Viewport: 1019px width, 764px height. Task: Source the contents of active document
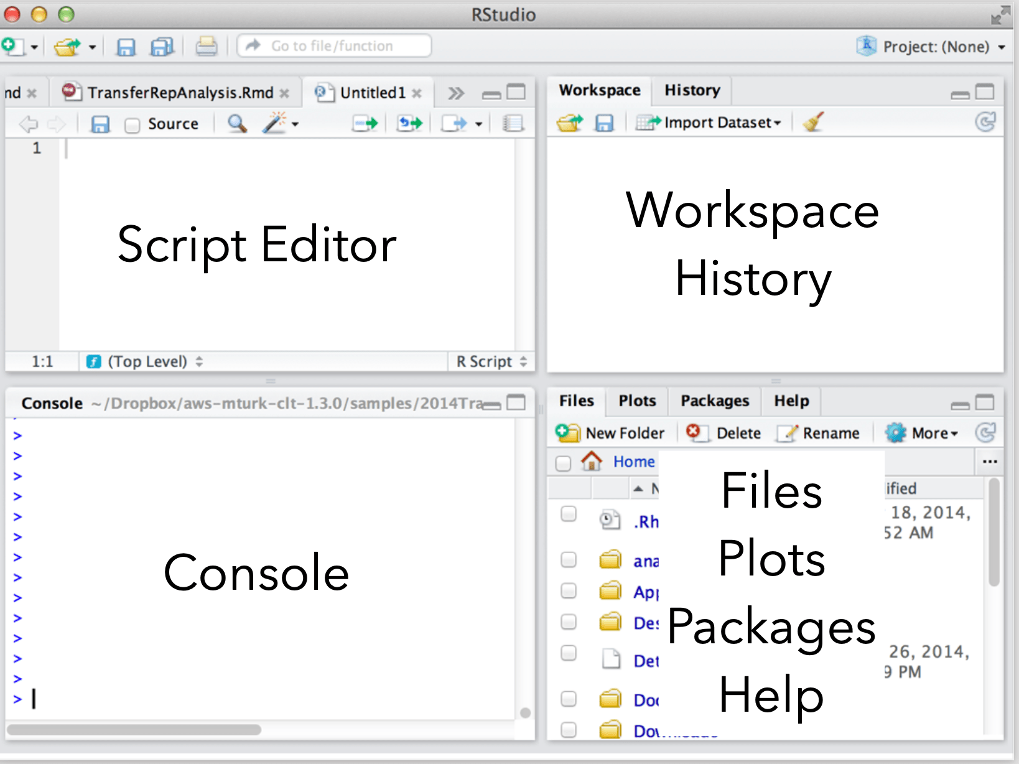454,124
